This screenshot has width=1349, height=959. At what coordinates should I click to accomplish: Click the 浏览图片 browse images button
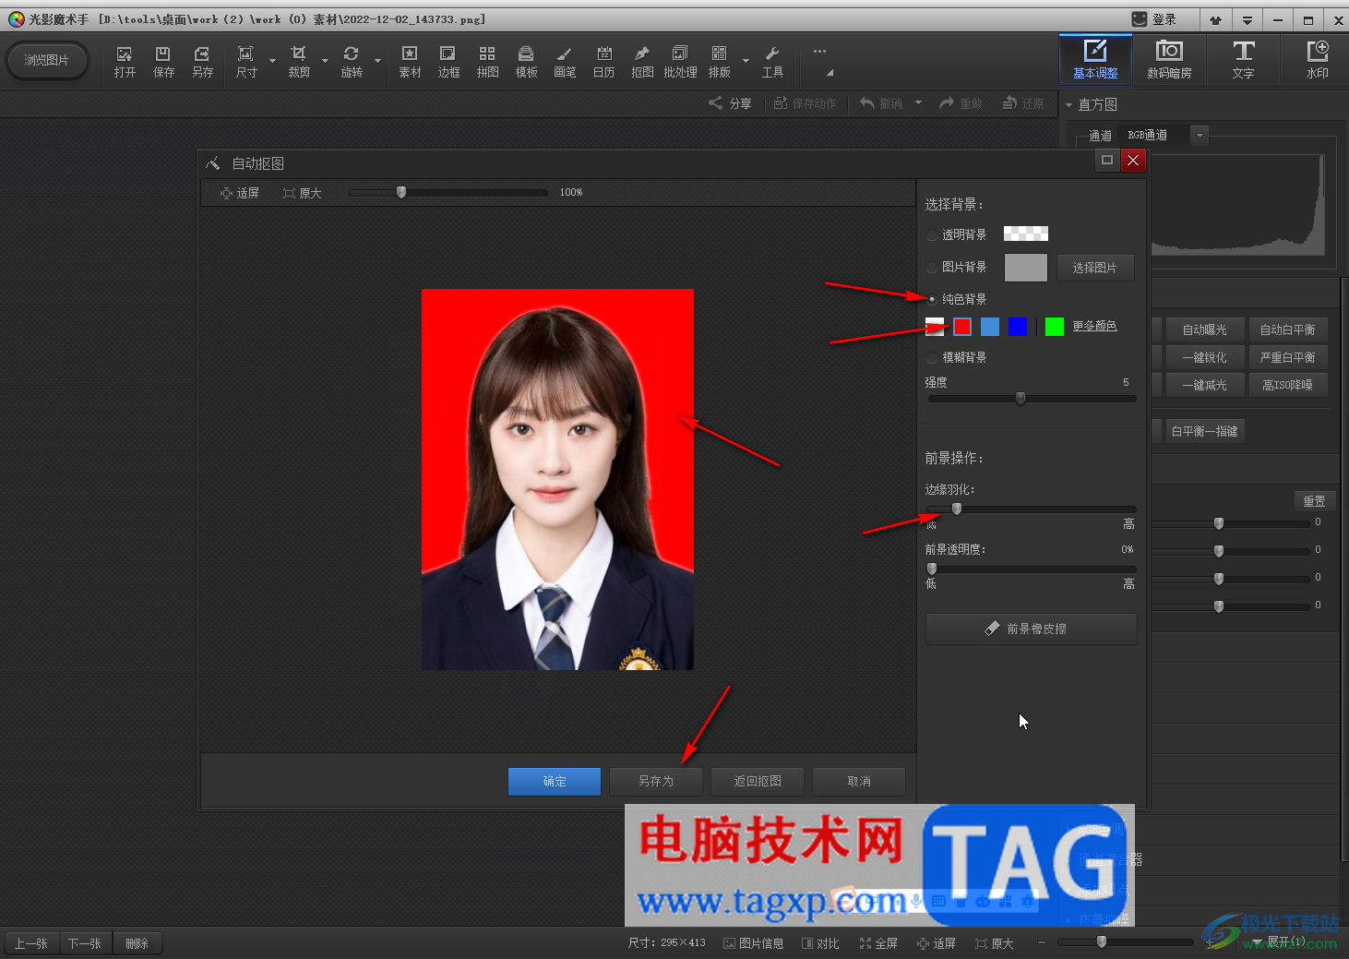click(x=47, y=60)
